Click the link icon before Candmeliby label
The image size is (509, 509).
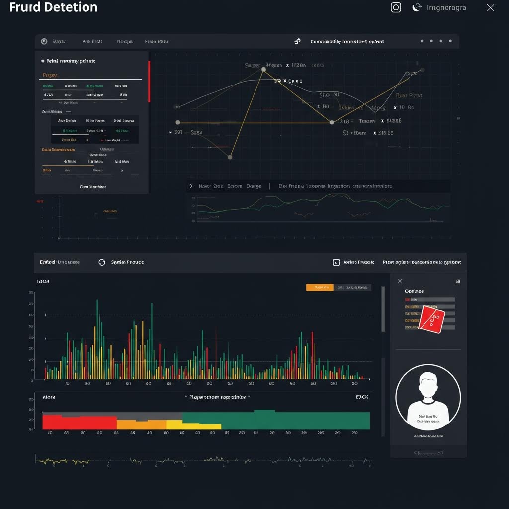(298, 42)
